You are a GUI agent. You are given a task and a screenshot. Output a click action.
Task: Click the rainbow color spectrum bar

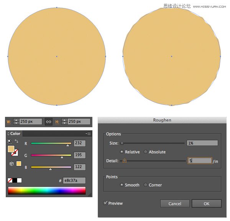click(x=47, y=191)
